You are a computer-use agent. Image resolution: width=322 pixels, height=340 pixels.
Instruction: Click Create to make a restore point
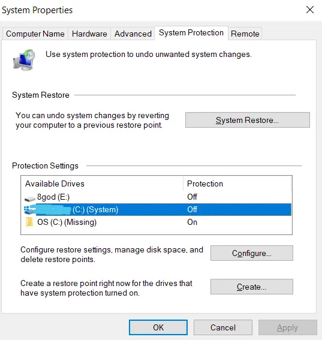coord(251,287)
